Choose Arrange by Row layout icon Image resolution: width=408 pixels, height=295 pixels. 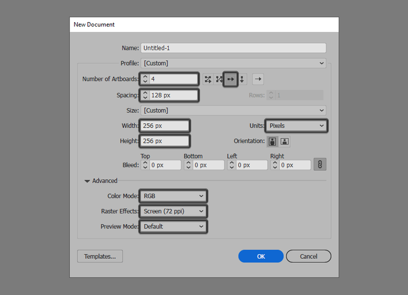(x=231, y=79)
